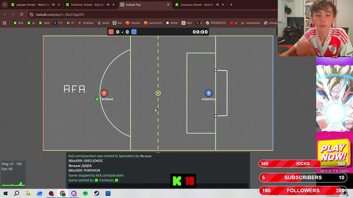Open the browser apps grid
Screen dimensions: 353x198
[x=4, y=23]
